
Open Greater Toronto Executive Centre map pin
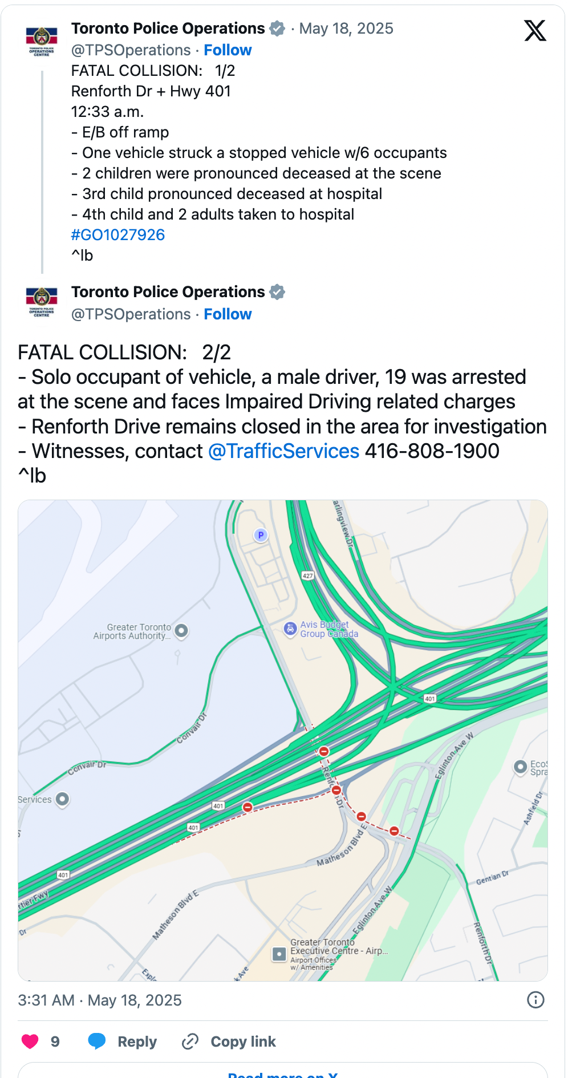click(x=279, y=954)
